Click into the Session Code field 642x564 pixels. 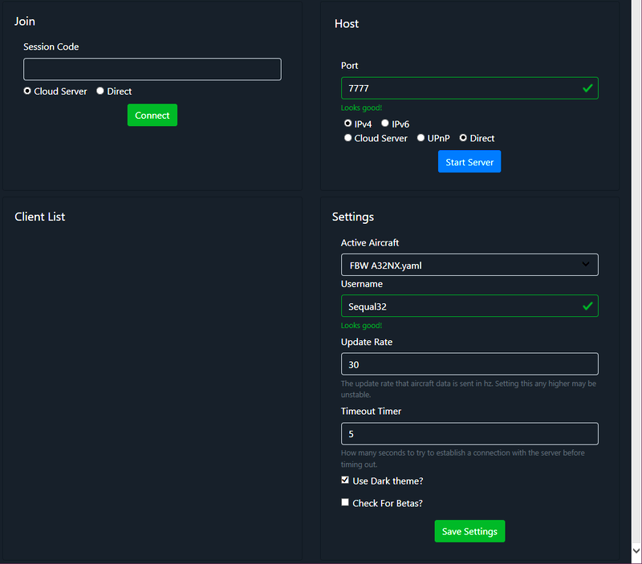[152, 69]
